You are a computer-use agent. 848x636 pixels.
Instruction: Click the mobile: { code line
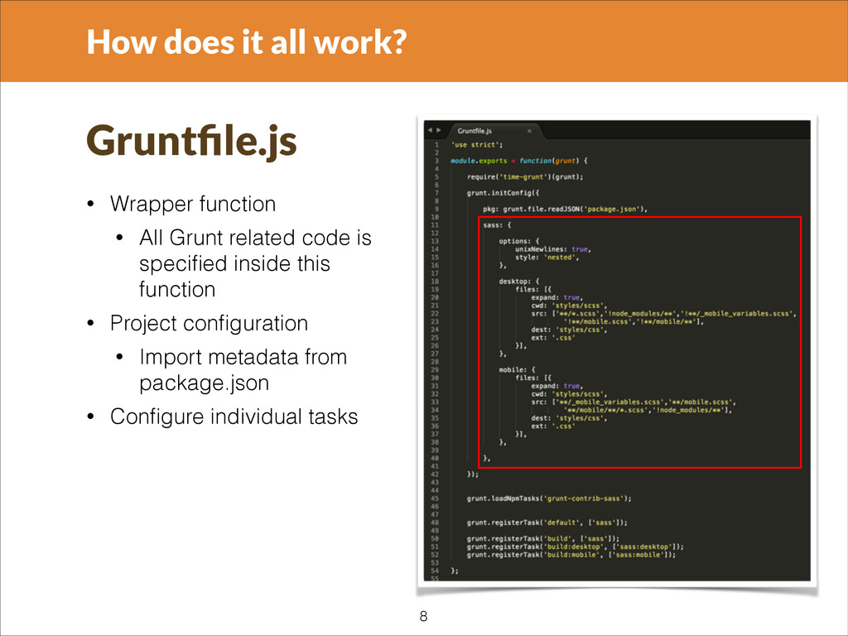(x=517, y=370)
